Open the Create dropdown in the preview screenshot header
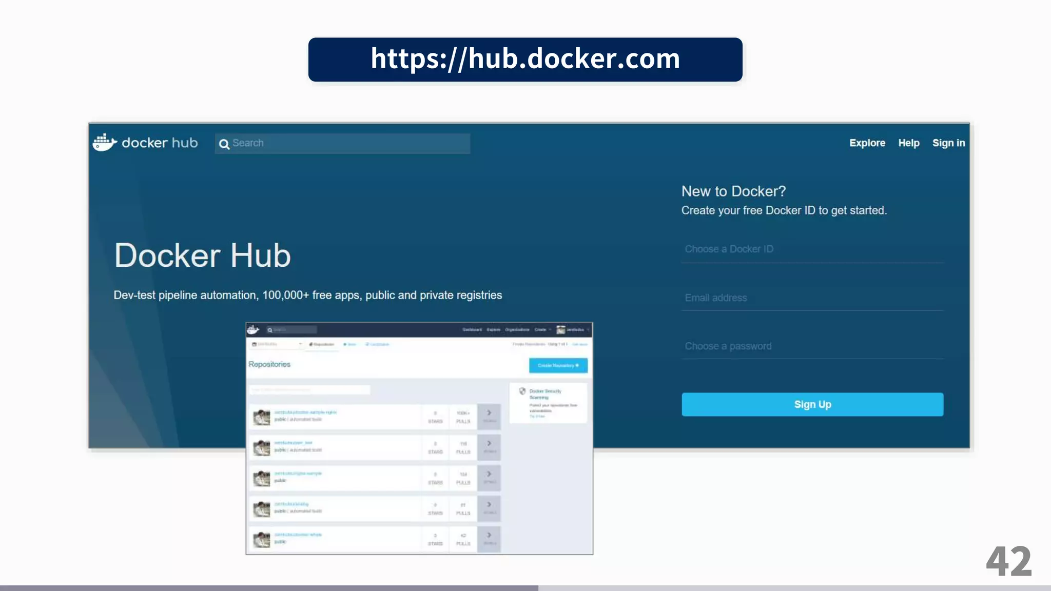The image size is (1051, 591). (543, 329)
